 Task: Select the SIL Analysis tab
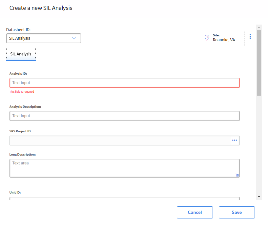click(21, 54)
